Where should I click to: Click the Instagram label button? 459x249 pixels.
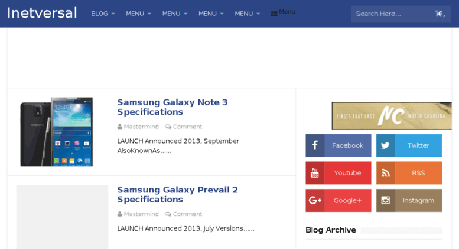tap(418, 200)
